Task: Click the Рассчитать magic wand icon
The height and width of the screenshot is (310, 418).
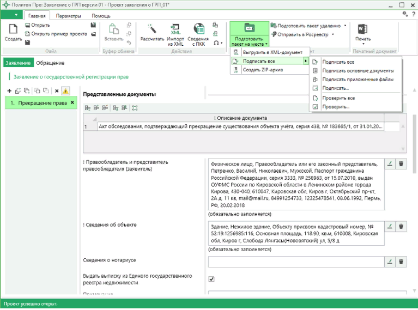Action: pyautogui.click(x=152, y=30)
